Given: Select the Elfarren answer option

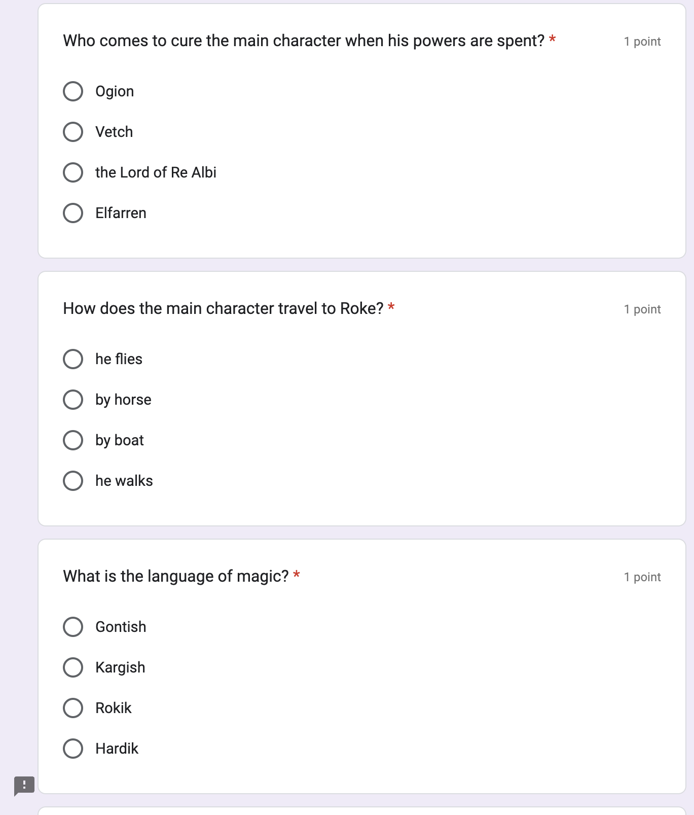Looking at the screenshot, I should tap(73, 213).
